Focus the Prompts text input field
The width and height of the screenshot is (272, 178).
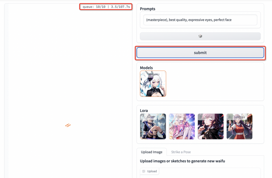[200, 20]
